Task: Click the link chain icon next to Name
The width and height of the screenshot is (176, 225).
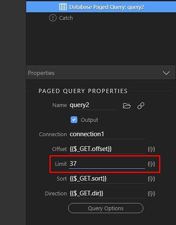Action: [141, 106]
